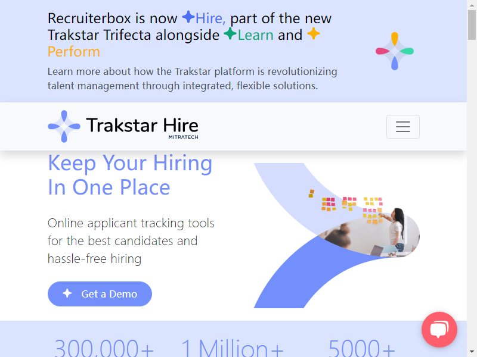The image size is (477, 357).
Task: Click the vertical scrollbar thumb
Action: click(x=472, y=24)
